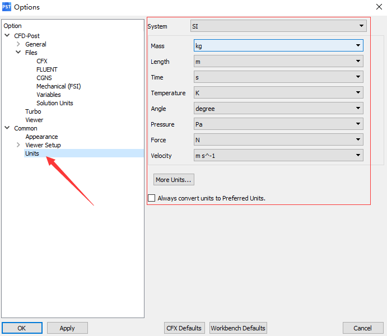
Task: Click the More Units... button
Action: point(174,180)
